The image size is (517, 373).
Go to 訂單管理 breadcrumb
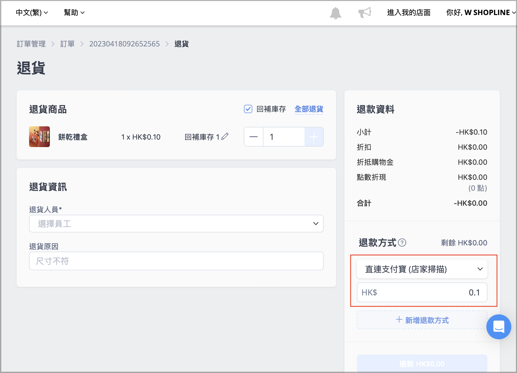pos(31,44)
